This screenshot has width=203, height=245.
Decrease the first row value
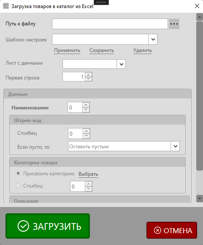tap(89, 79)
